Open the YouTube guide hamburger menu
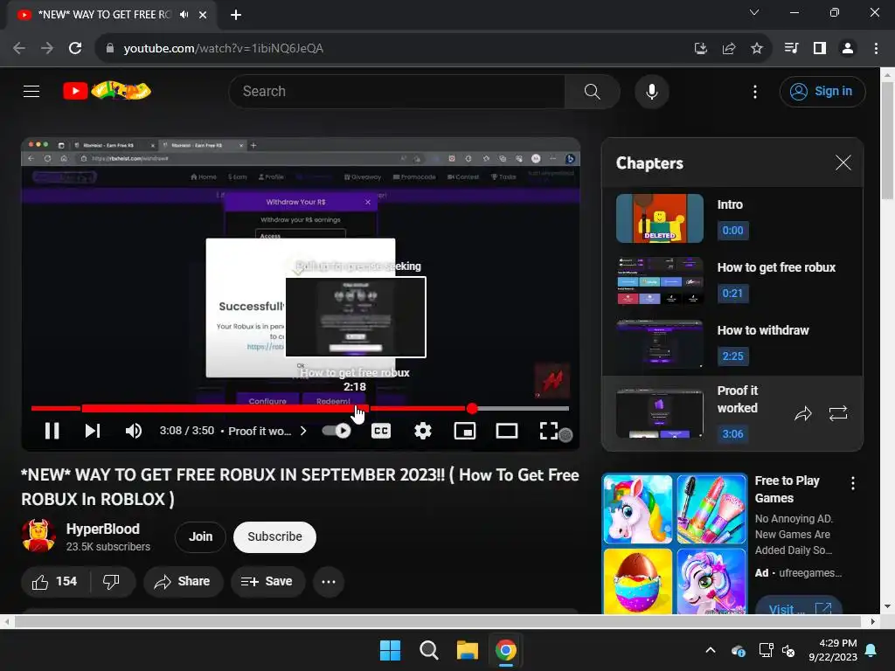895x671 pixels. pos(31,91)
